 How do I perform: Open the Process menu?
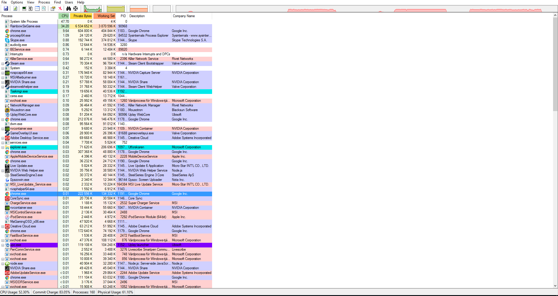[44, 2]
